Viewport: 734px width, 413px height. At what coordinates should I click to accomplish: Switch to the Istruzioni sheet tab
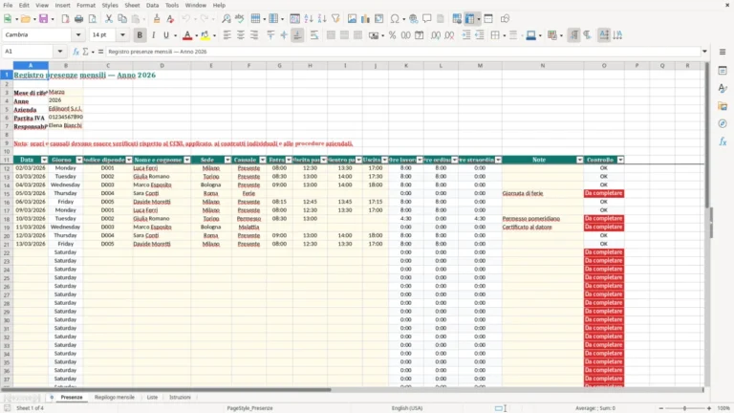[180, 397]
